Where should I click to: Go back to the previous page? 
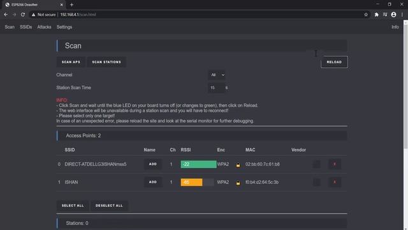pyautogui.click(x=6, y=15)
